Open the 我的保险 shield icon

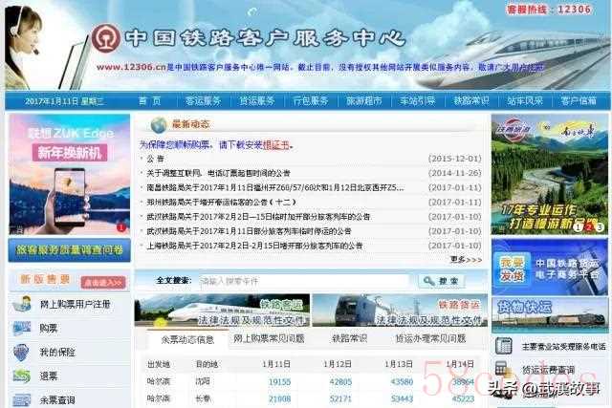tap(21, 353)
